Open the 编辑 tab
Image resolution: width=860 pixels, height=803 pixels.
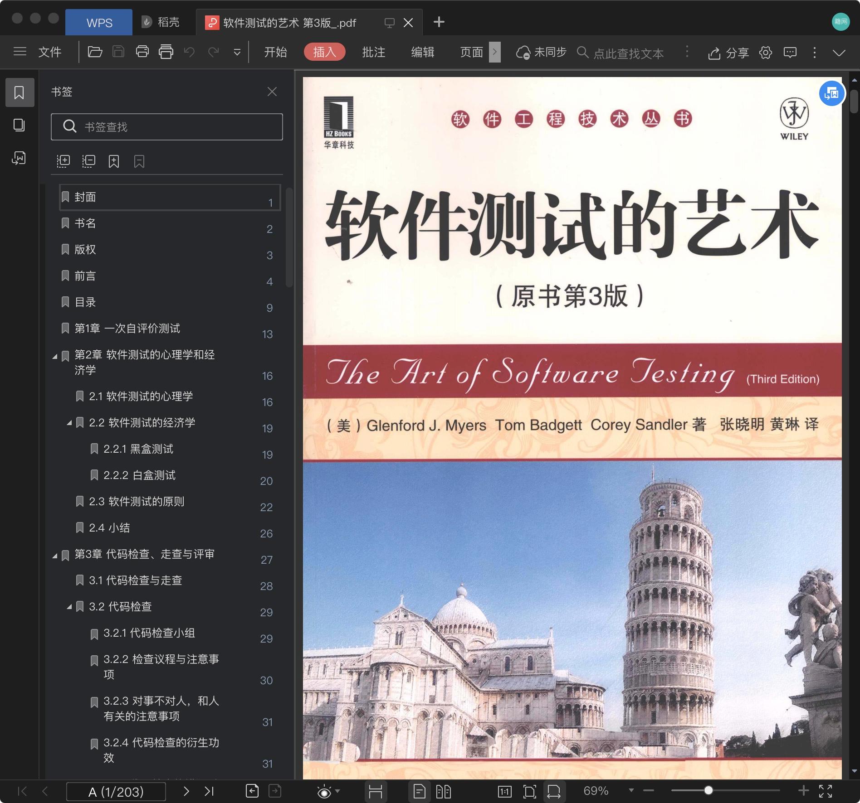(423, 52)
